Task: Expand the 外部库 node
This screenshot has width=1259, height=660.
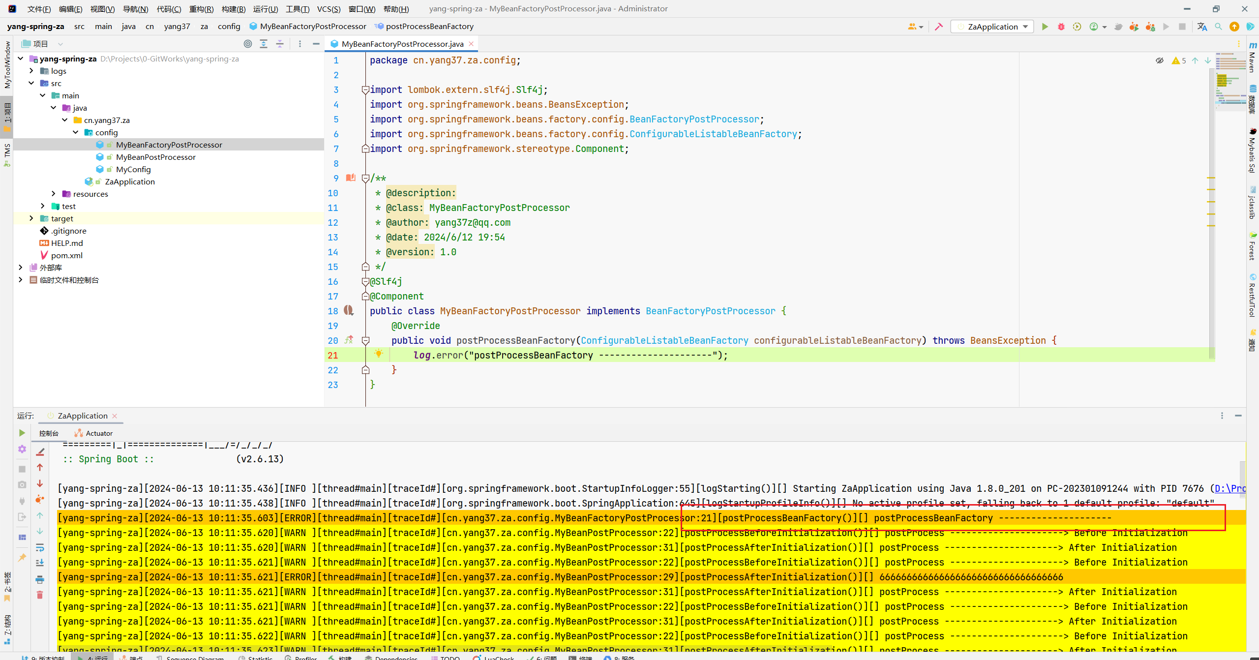Action: point(21,268)
